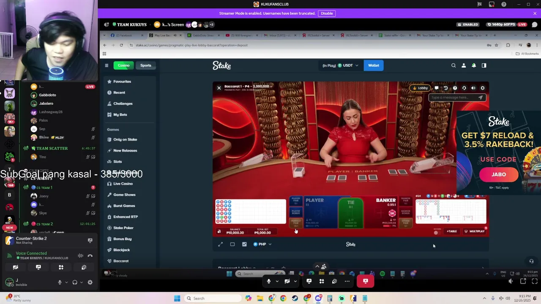Share your screen in Discord panel

coord(38,267)
